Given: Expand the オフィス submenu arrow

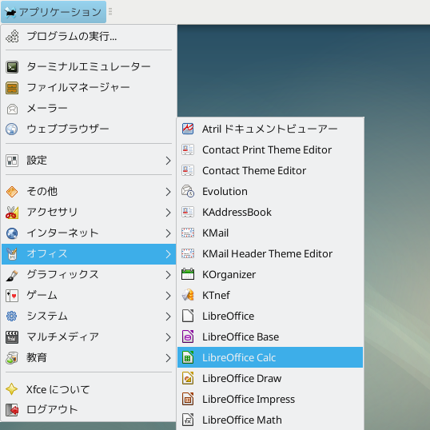Looking at the screenshot, I should point(169,254).
